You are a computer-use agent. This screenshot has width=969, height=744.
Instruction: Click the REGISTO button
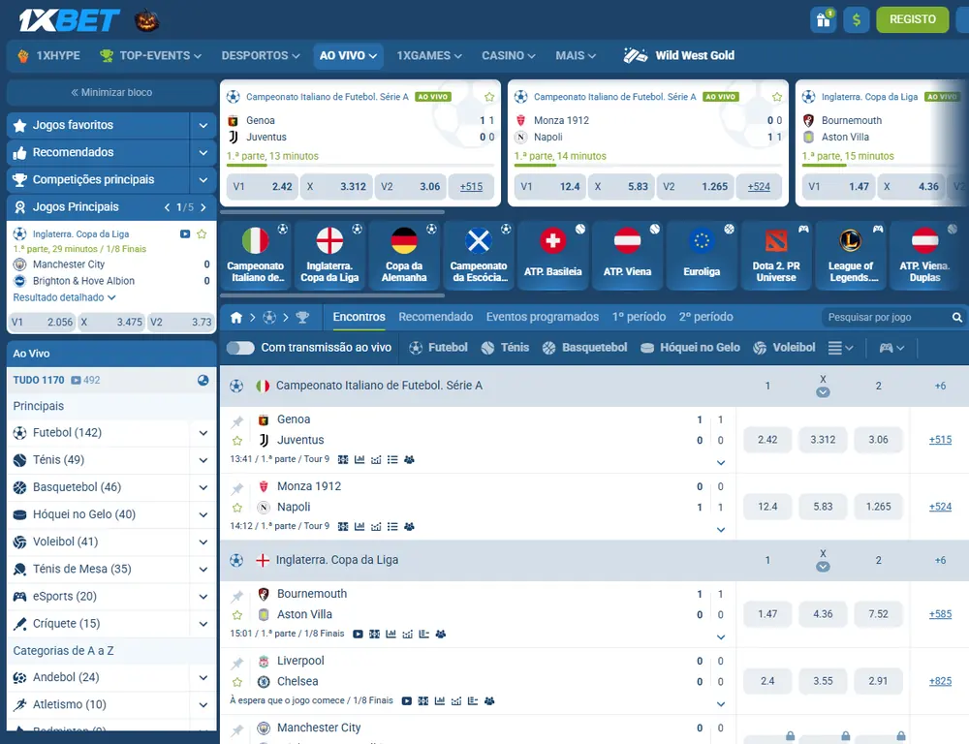tap(912, 19)
